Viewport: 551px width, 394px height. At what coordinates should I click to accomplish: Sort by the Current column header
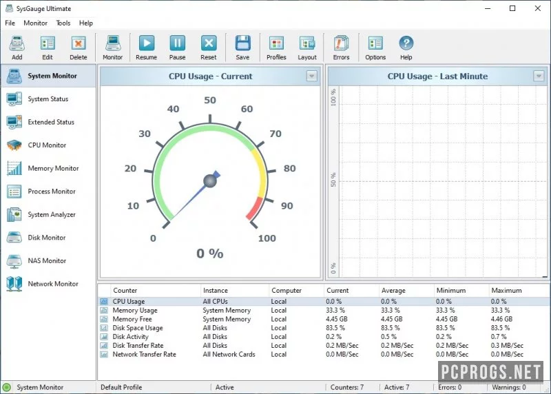pos(351,290)
